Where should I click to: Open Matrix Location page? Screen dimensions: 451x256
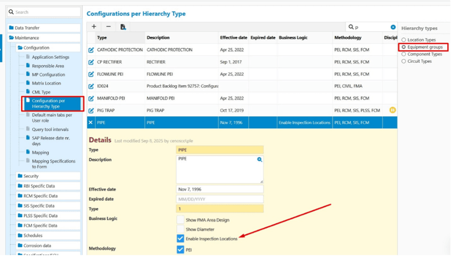coord(46,83)
